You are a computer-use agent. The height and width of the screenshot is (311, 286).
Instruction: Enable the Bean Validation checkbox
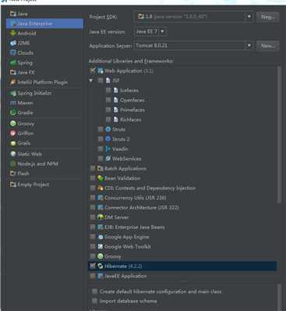click(93, 178)
